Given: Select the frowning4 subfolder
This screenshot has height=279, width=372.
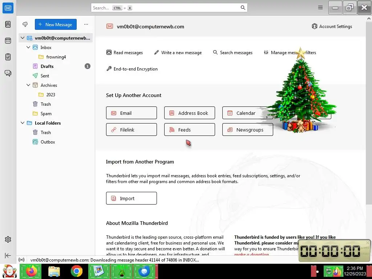Looking at the screenshot, I should tap(56, 57).
